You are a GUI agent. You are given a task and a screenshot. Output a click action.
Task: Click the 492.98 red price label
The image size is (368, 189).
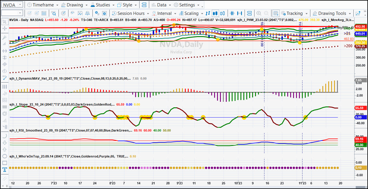[360, 27]
